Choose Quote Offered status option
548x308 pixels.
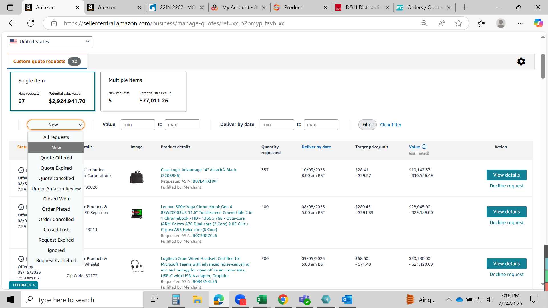tap(56, 158)
